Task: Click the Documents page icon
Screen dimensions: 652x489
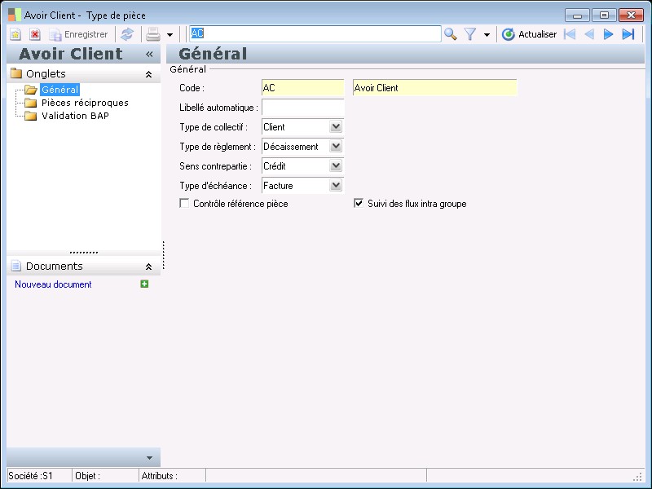Action: click(x=16, y=266)
